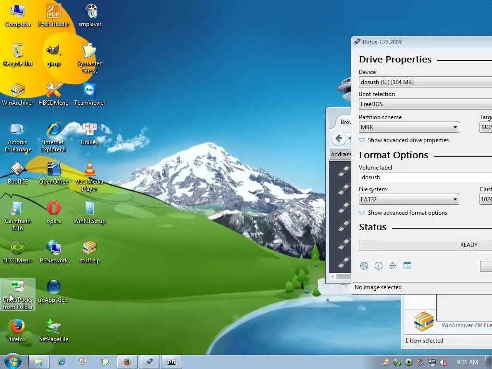Select the UniKey desktop icon

pos(90,134)
